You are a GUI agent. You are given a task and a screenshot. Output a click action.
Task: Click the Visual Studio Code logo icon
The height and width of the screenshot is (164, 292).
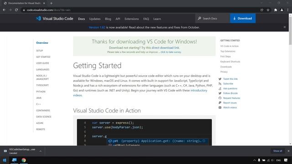click(38, 18)
